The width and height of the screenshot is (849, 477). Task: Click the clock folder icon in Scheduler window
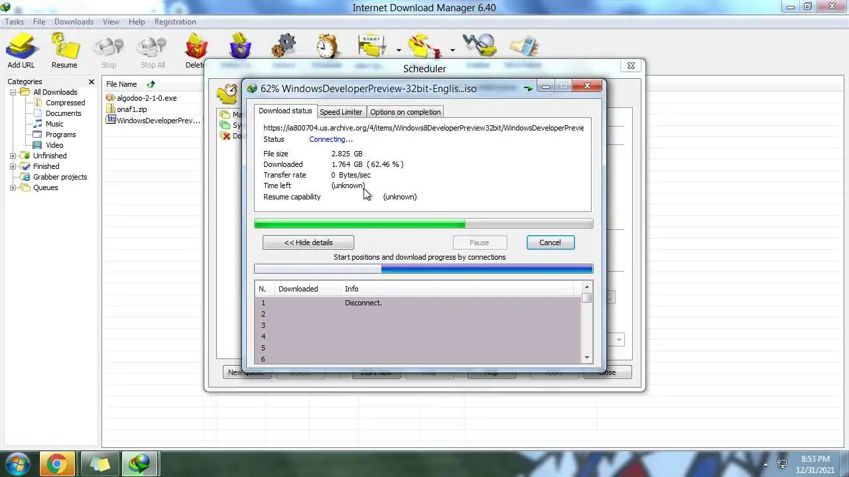point(228,93)
